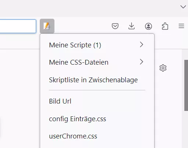
Task: Expand submenu arrow beside Meine Scripte
Action: coord(142,44)
